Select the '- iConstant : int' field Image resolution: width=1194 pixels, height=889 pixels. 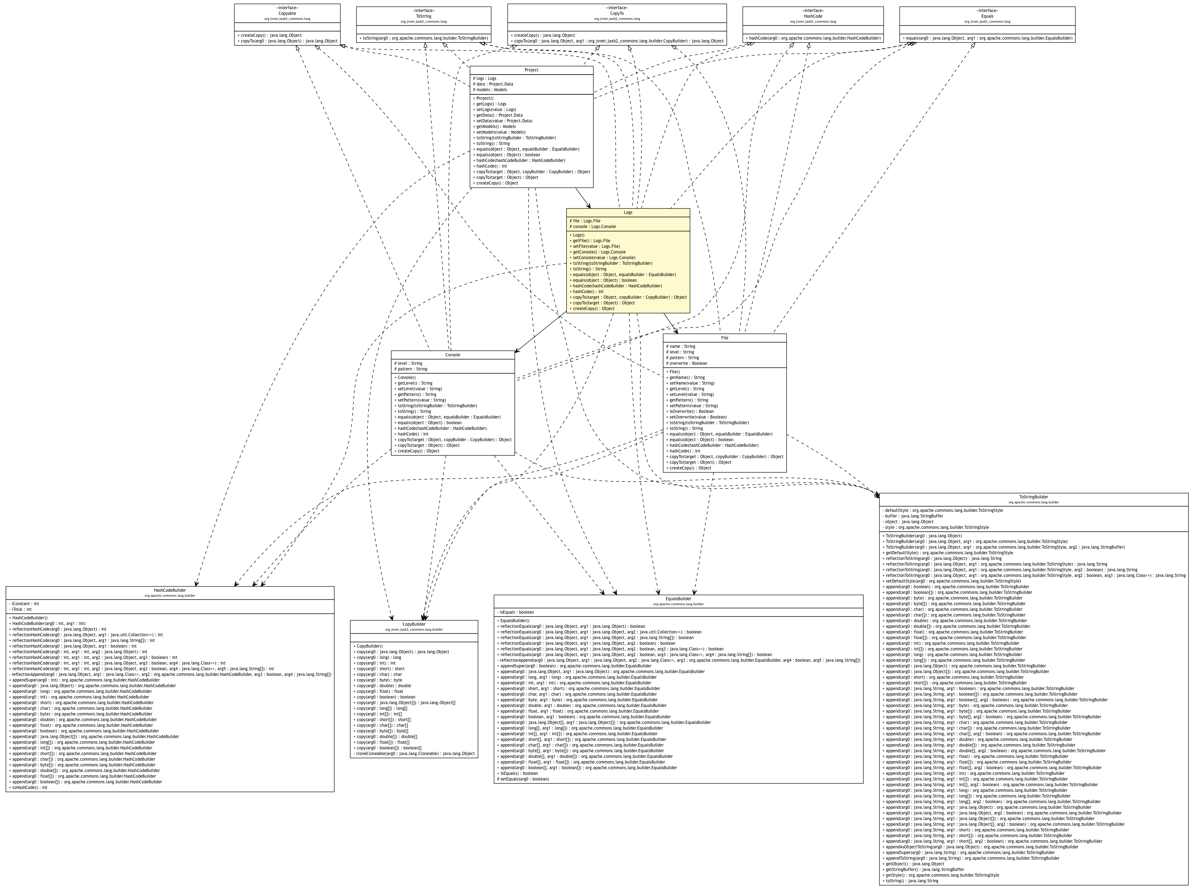point(24,604)
